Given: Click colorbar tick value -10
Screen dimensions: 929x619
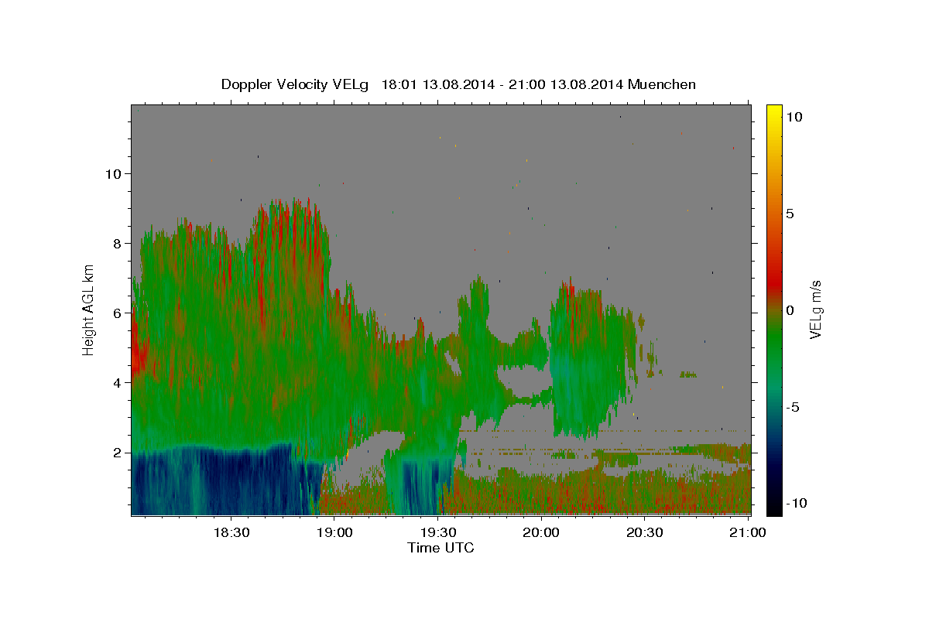Looking at the screenshot, I should click(x=797, y=504).
